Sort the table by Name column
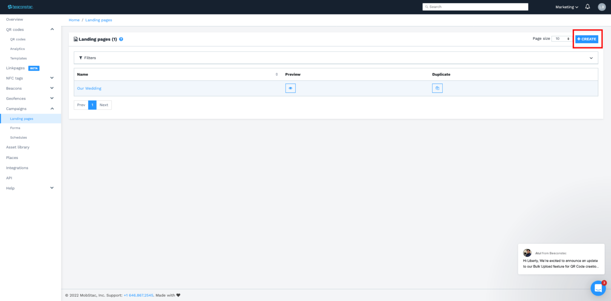 tap(277, 74)
